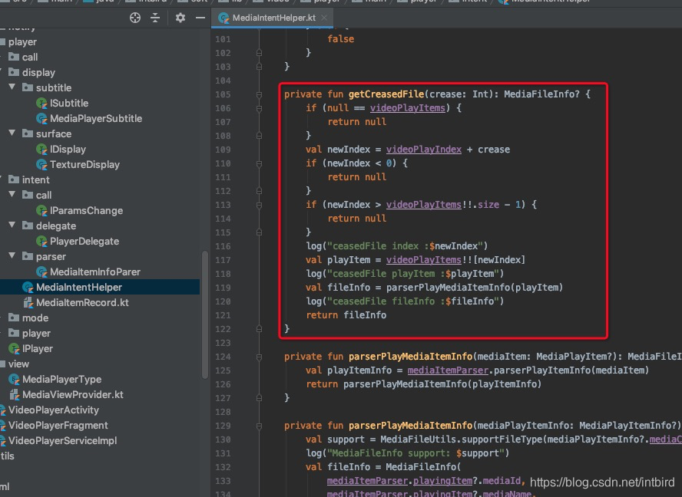Fold parserPlayMediaItemInfo function at line 124
The width and height of the screenshot is (682, 497).
[x=260, y=357]
